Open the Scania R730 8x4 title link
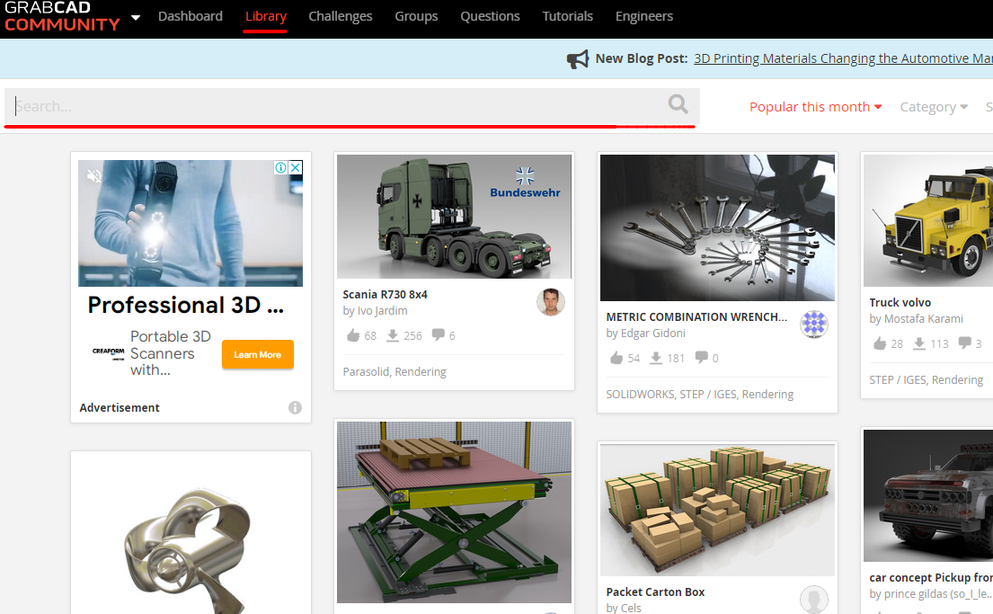The height and width of the screenshot is (614, 993). click(385, 294)
